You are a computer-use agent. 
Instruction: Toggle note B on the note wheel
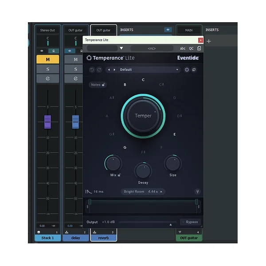[125, 85]
